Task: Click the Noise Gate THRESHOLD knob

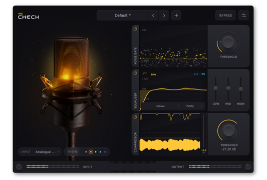Action: [228, 42]
